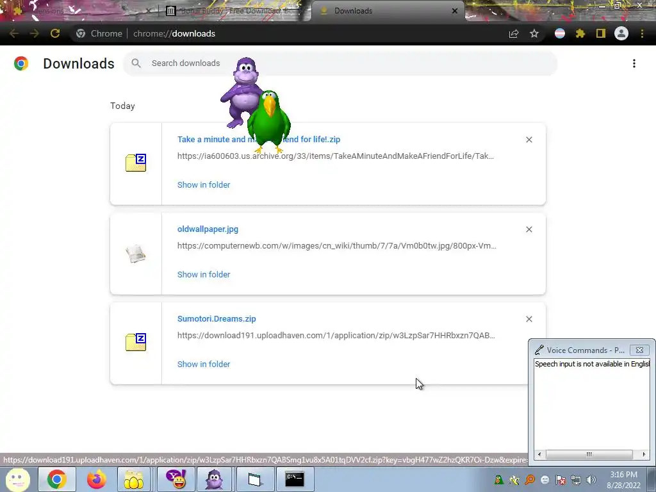
Task: Open the Sumotori.Dreams.zip file link
Action: click(x=217, y=319)
